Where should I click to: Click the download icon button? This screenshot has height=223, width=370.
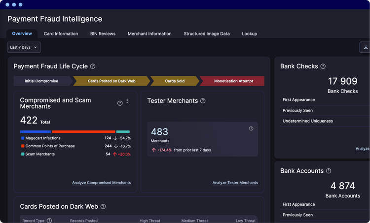[x=365, y=47]
